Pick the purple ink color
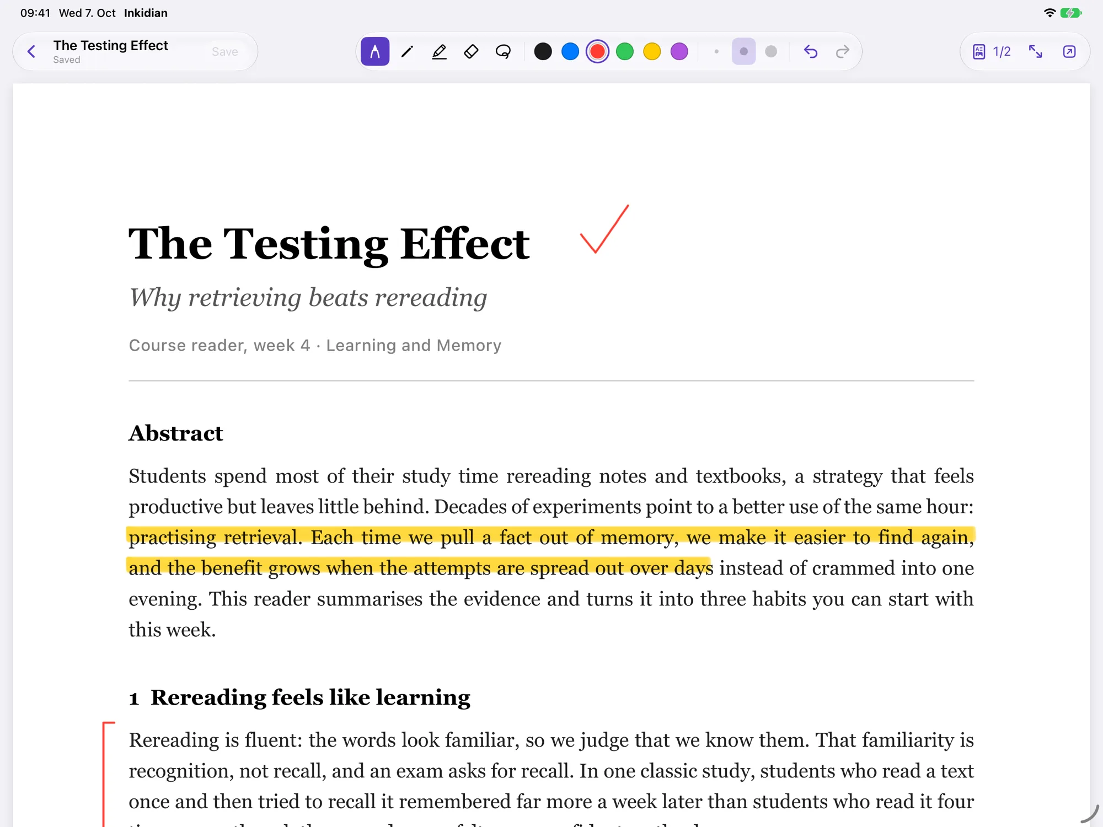The image size is (1103, 827). [679, 52]
